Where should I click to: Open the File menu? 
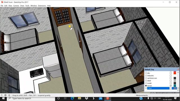pos(2,6)
